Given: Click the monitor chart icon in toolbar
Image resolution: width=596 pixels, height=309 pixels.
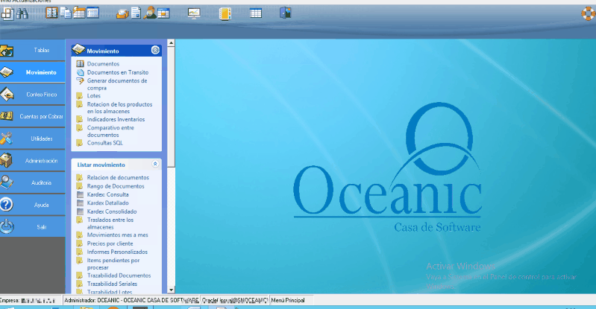Looking at the screenshot, I should (194, 13).
